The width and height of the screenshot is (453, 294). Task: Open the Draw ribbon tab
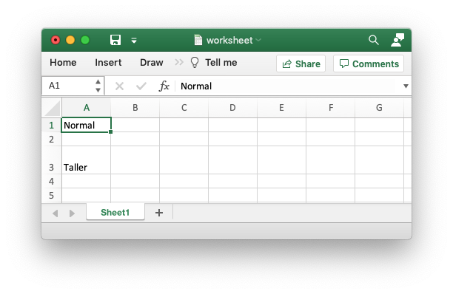coord(152,62)
